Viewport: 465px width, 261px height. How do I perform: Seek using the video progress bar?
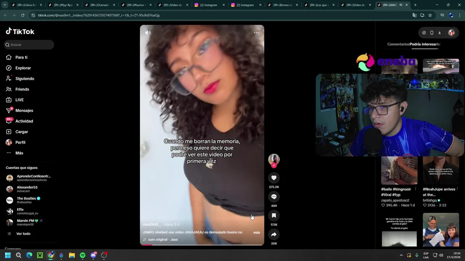202,245
